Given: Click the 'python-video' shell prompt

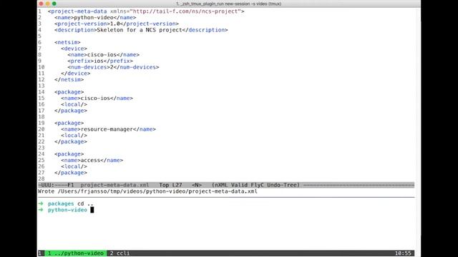Looking at the screenshot, I should point(67,210).
